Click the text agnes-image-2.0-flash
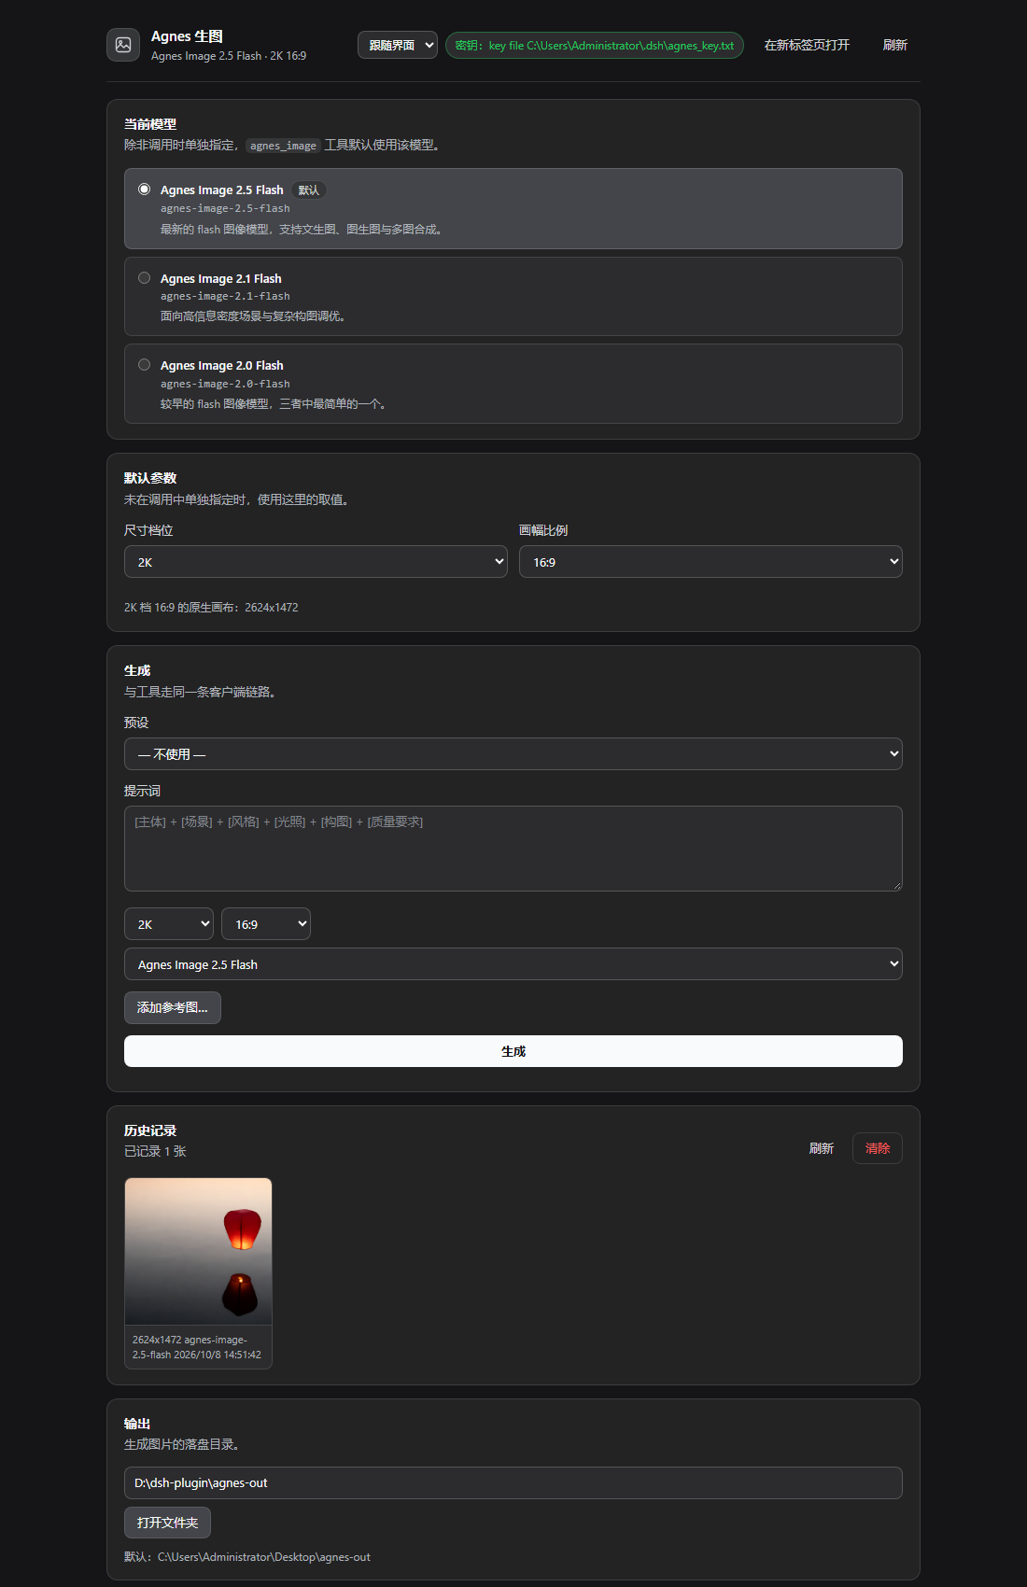This screenshot has width=1027, height=1587. pyautogui.click(x=225, y=384)
